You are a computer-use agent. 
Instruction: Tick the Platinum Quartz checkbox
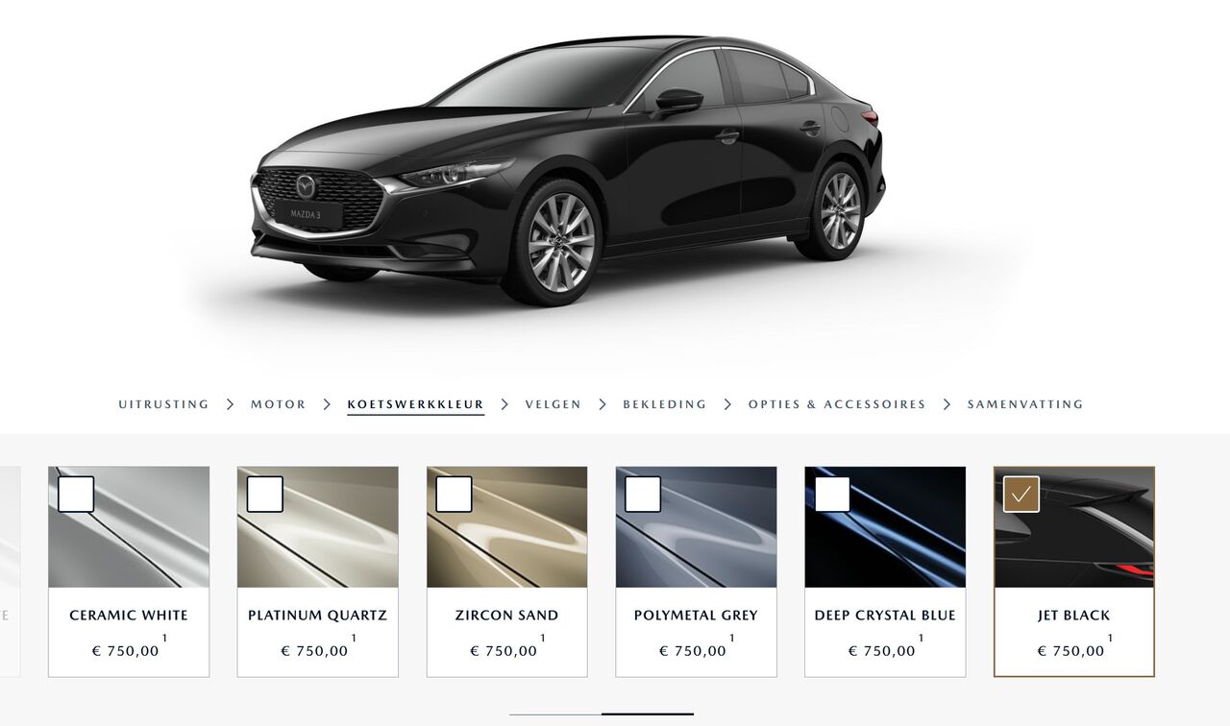[265, 494]
